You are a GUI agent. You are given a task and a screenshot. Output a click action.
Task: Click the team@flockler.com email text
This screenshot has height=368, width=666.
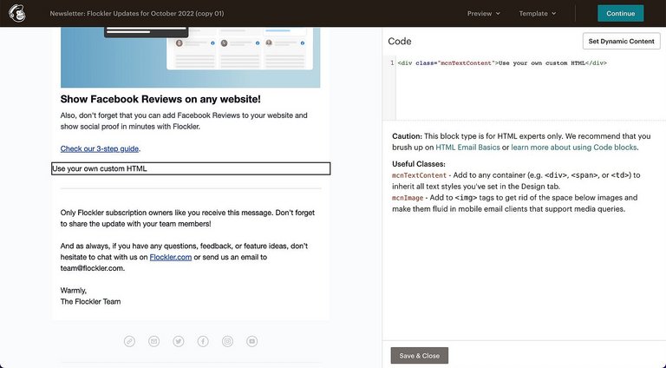[x=92, y=268]
